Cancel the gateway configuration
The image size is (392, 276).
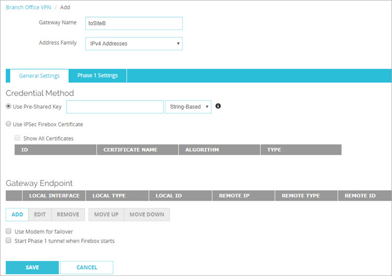tap(86, 267)
